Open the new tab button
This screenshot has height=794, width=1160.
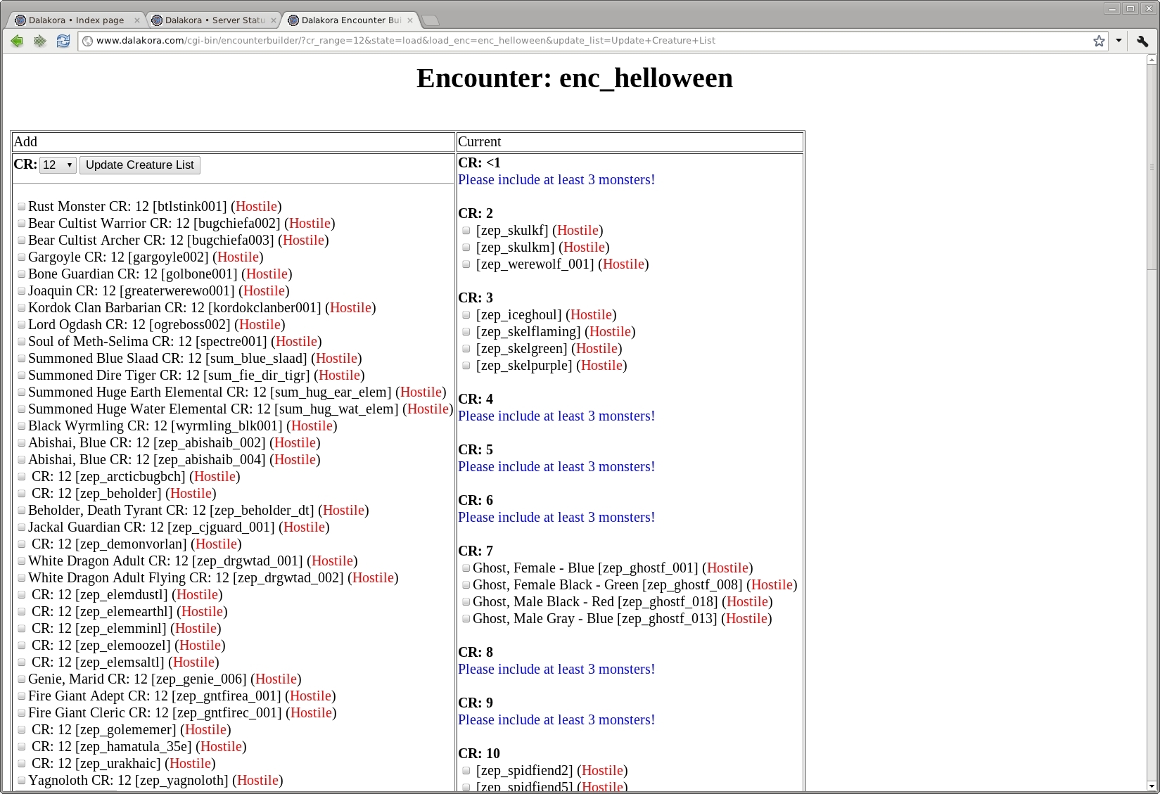click(x=431, y=20)
